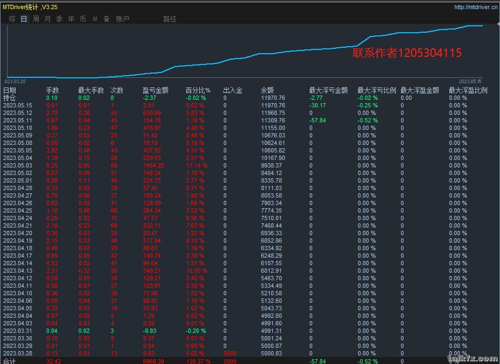Open the 账户 account tab
The height and width of the screenshot is (364, 500).
click(x=123, y=19)
